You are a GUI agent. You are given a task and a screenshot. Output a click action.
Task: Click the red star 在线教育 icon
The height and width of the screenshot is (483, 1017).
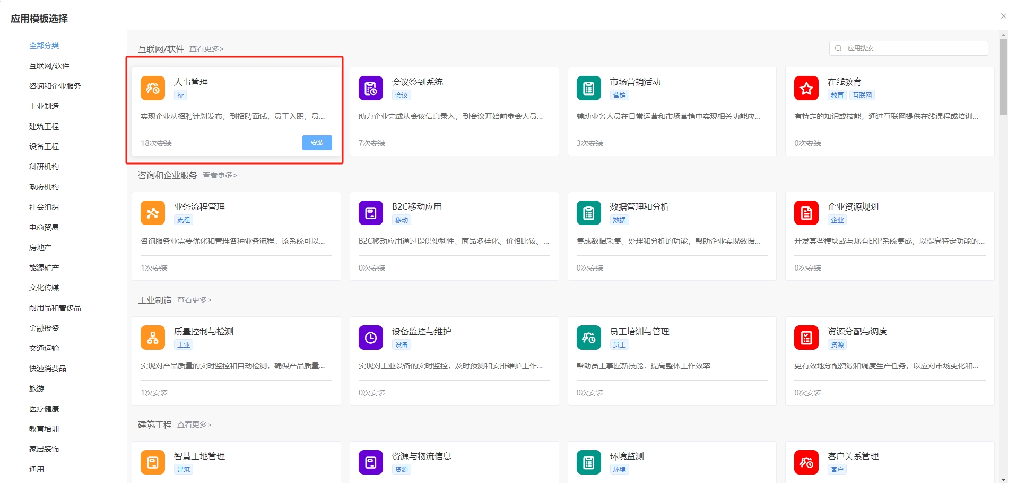click(x=806, y=88)
